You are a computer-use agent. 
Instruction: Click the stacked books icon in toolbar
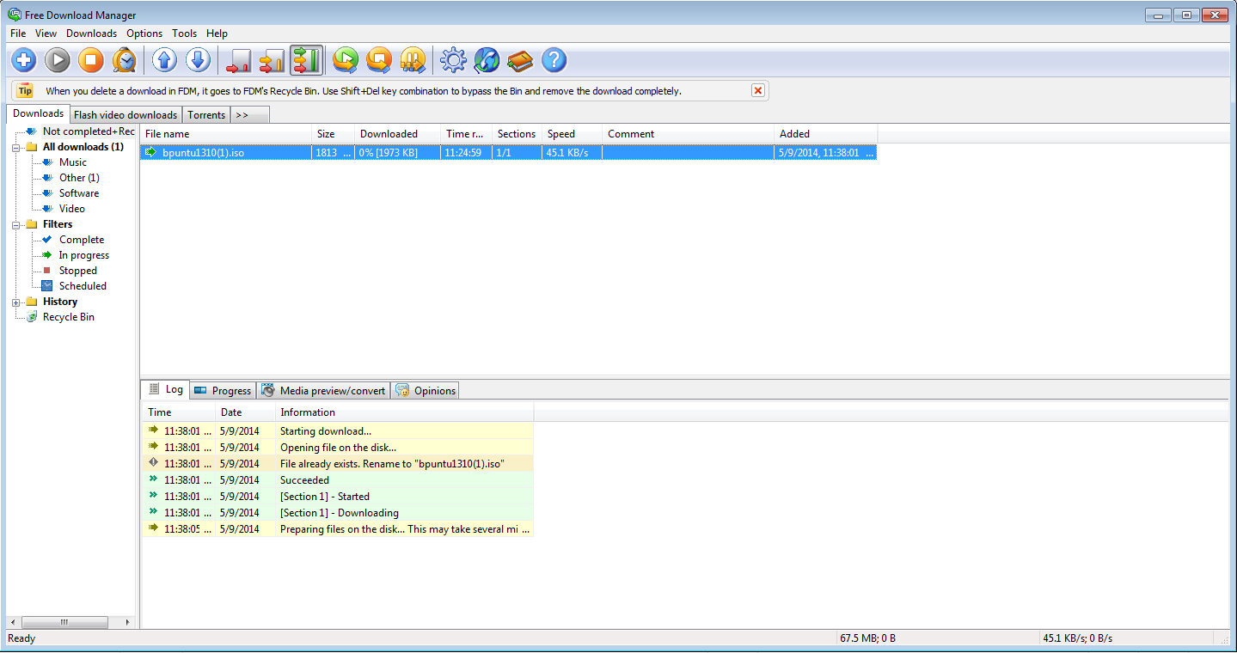(520, 60)
